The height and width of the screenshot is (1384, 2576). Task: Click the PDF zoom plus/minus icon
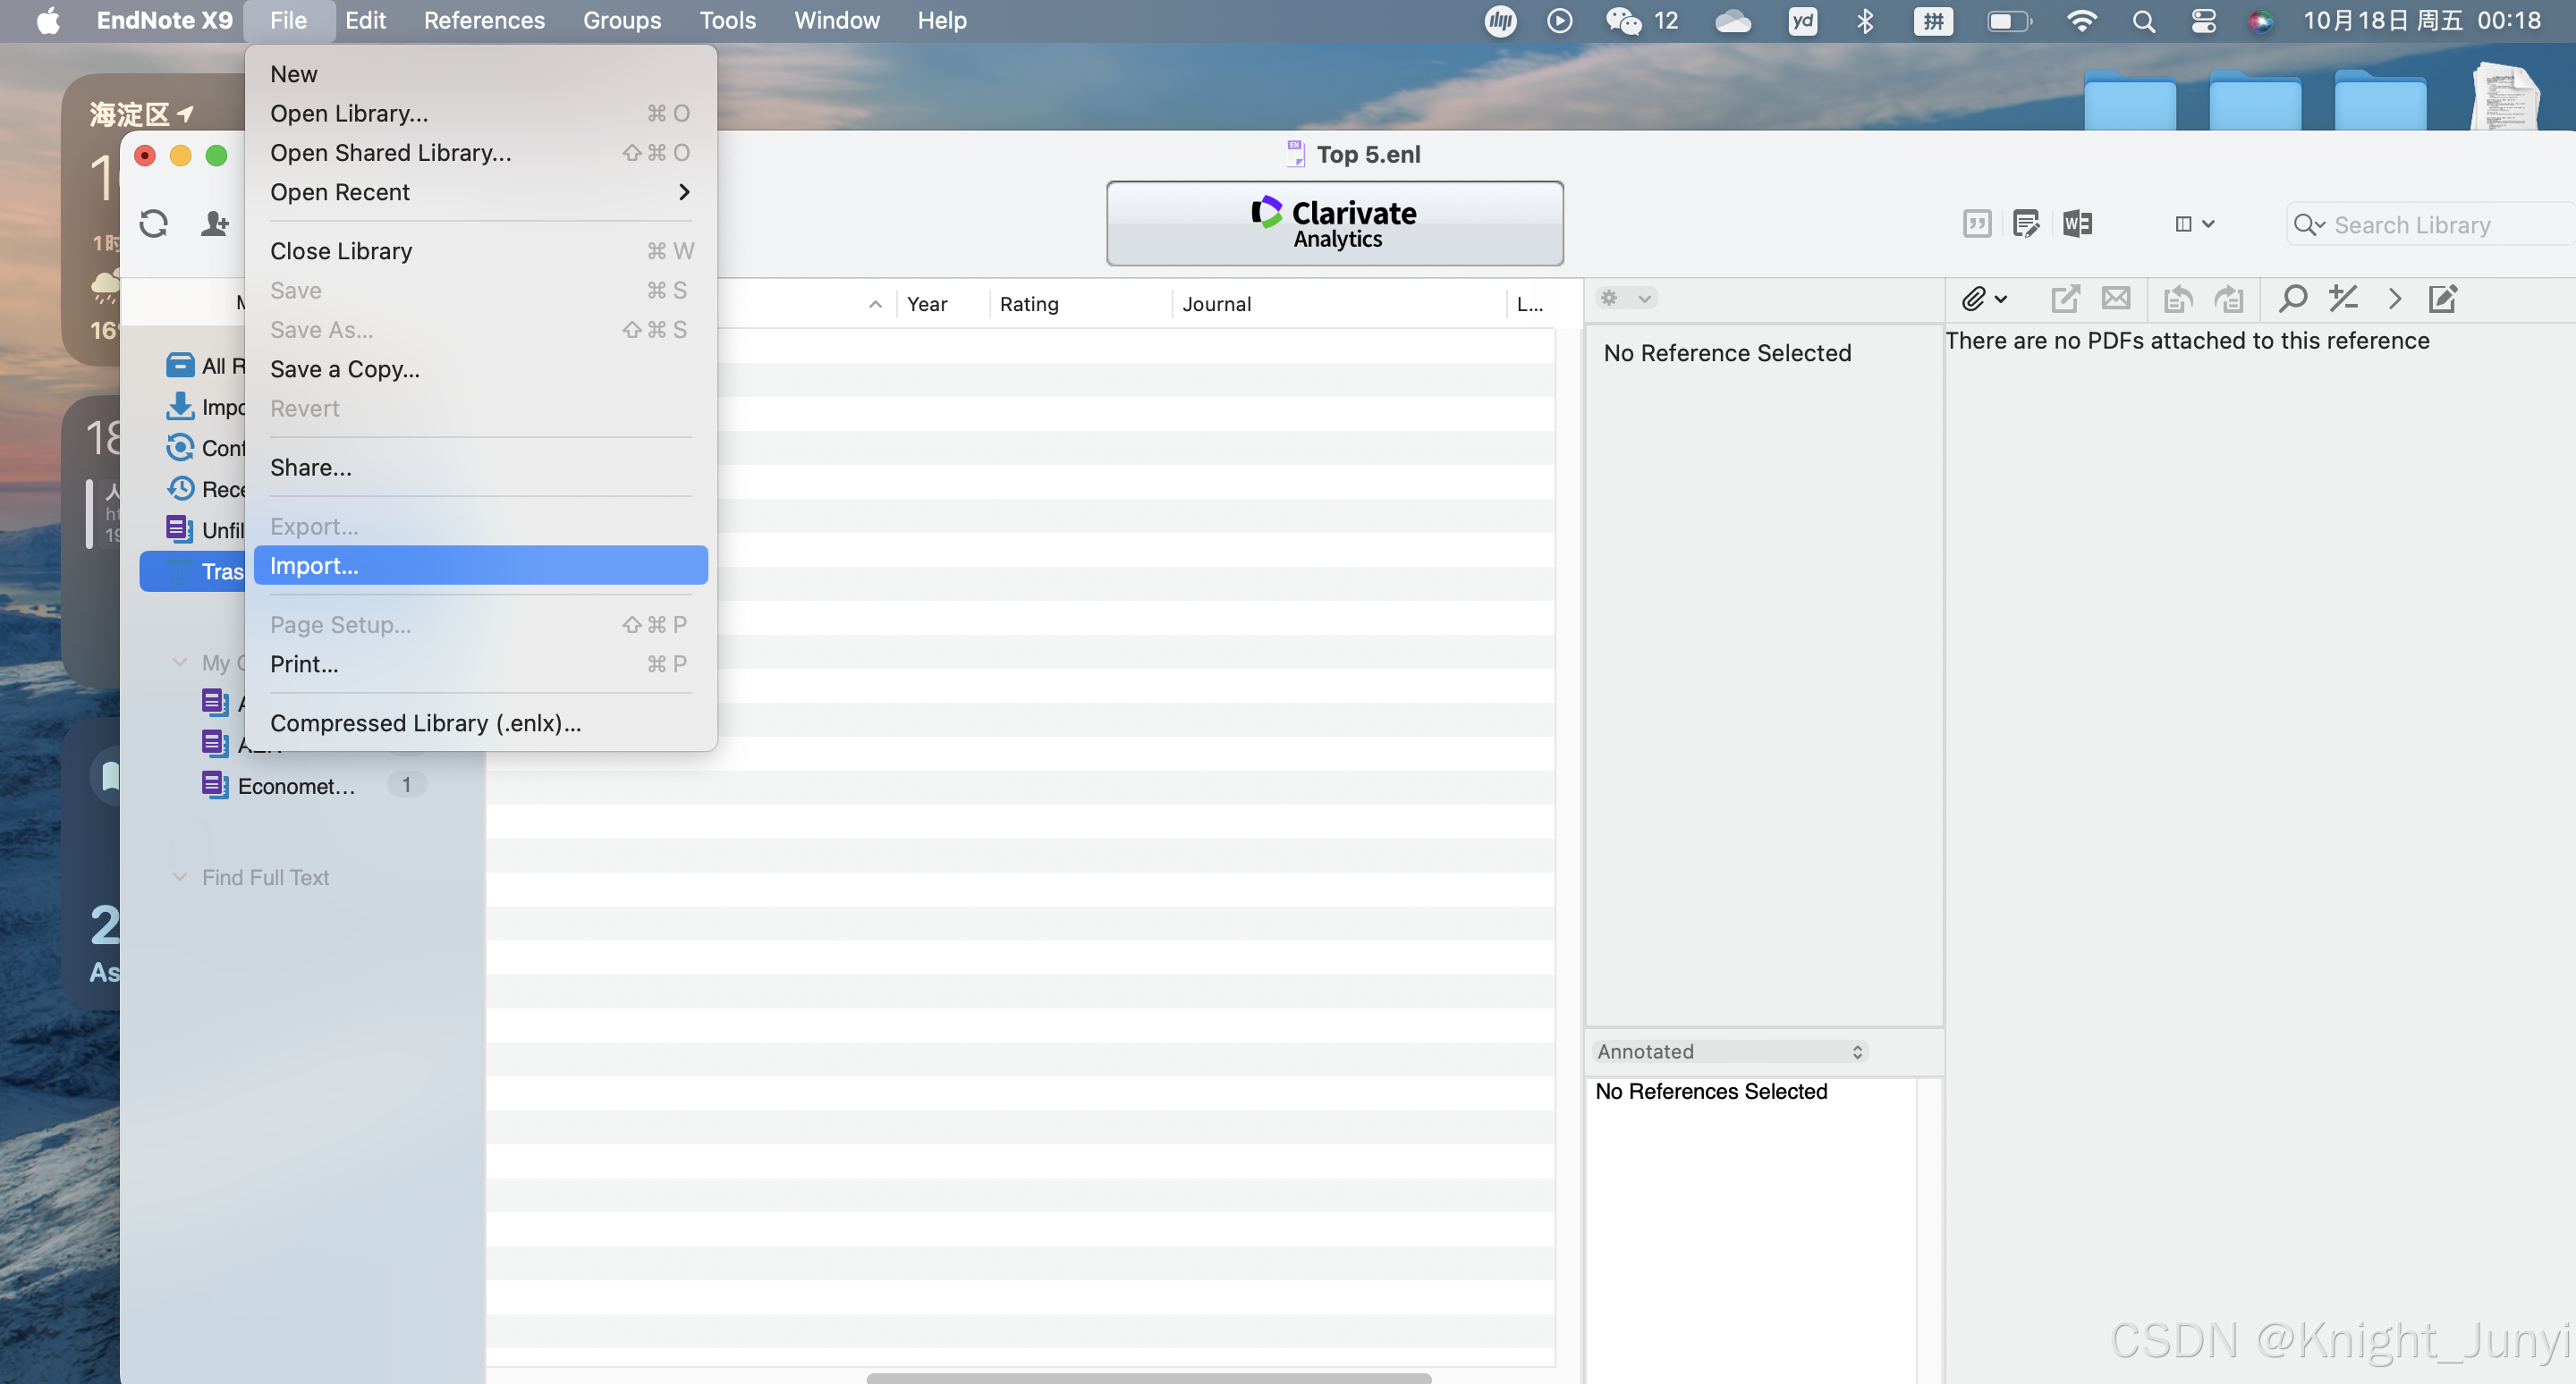pos(2343,298)
